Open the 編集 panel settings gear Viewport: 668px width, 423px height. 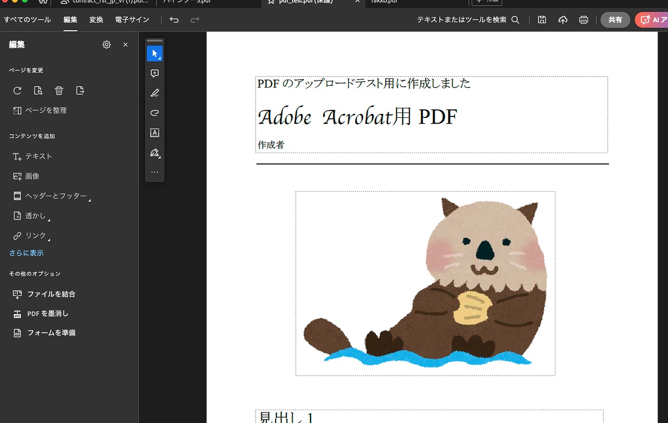click(x=106, y=44)
